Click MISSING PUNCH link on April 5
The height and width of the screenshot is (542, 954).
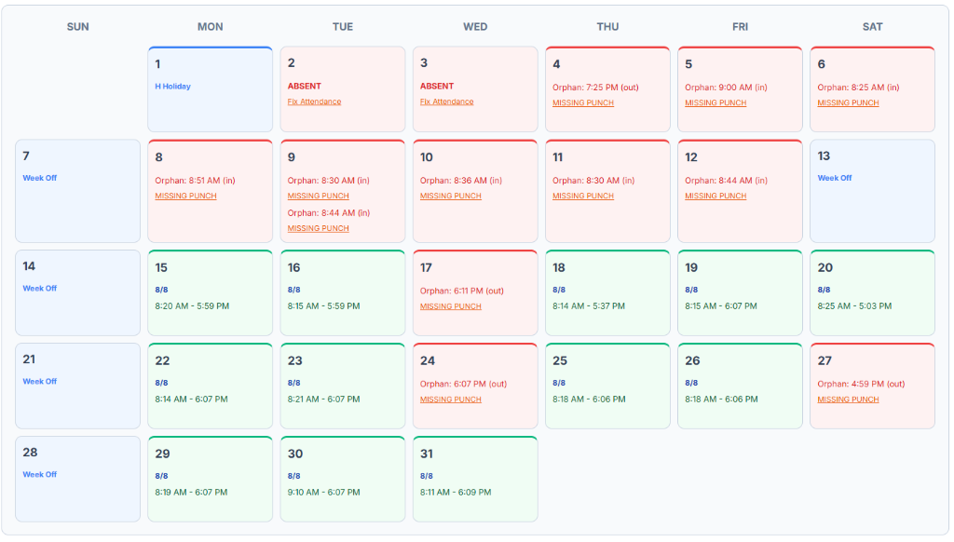click(x=716, y=102)
